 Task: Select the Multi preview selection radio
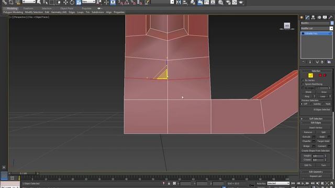point(324,104)
